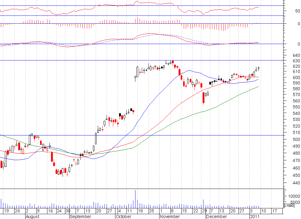Click the 620 price axis label
This screenshot has height=219, width=301.
click(x=296, y=67)
